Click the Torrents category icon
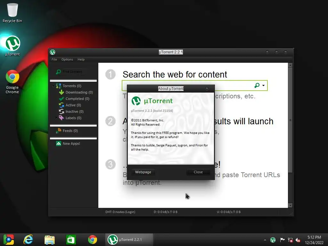This screenshot has width=328, height=246. point(58,86)
